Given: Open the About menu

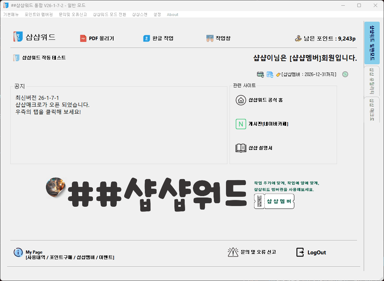Looking at the screenshot, I should click(x=172, y=15).
